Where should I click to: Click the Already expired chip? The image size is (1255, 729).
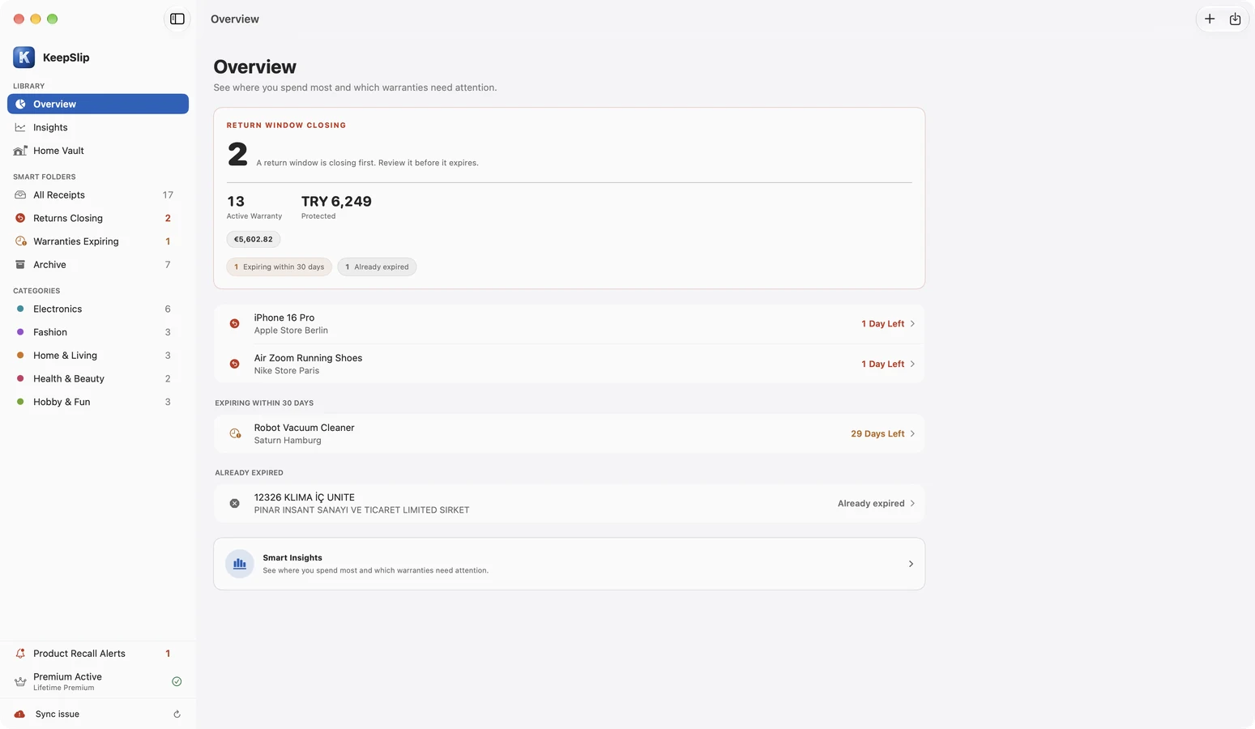pyautogui.click(x=377, y=266)
